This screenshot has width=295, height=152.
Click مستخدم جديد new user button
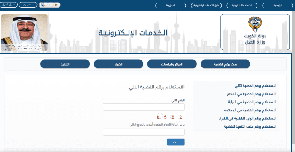pos(28,5)
